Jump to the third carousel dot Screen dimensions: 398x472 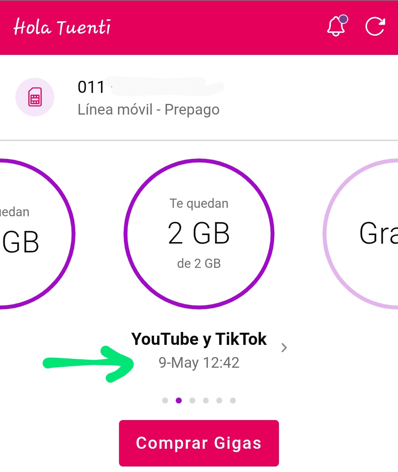pos(192,401)
